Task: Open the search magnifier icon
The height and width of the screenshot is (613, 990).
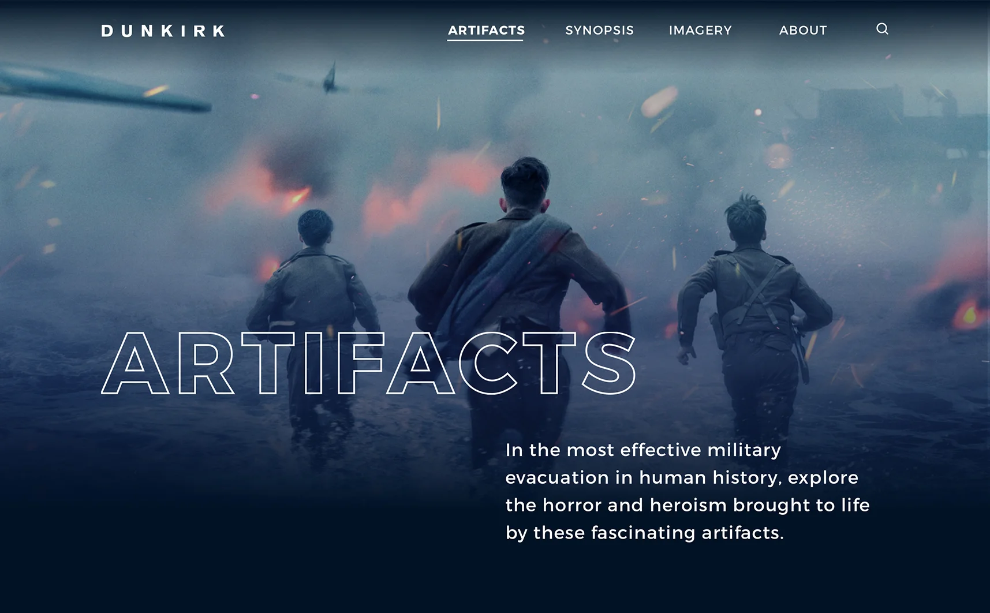Action: click(x=882, y=29)
